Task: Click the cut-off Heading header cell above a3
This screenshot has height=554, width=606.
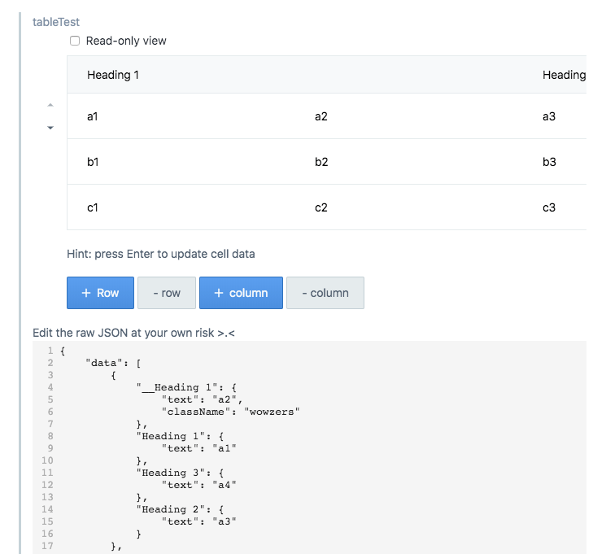Action: (564, 75)
